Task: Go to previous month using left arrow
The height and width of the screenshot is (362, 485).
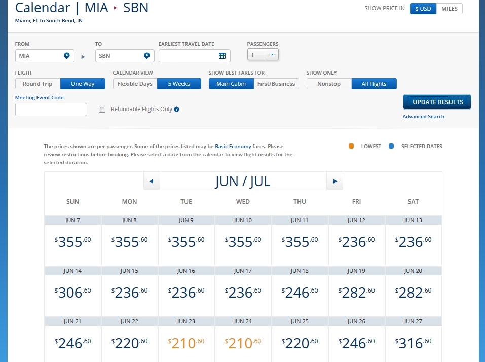Action: tap(152, 181)
